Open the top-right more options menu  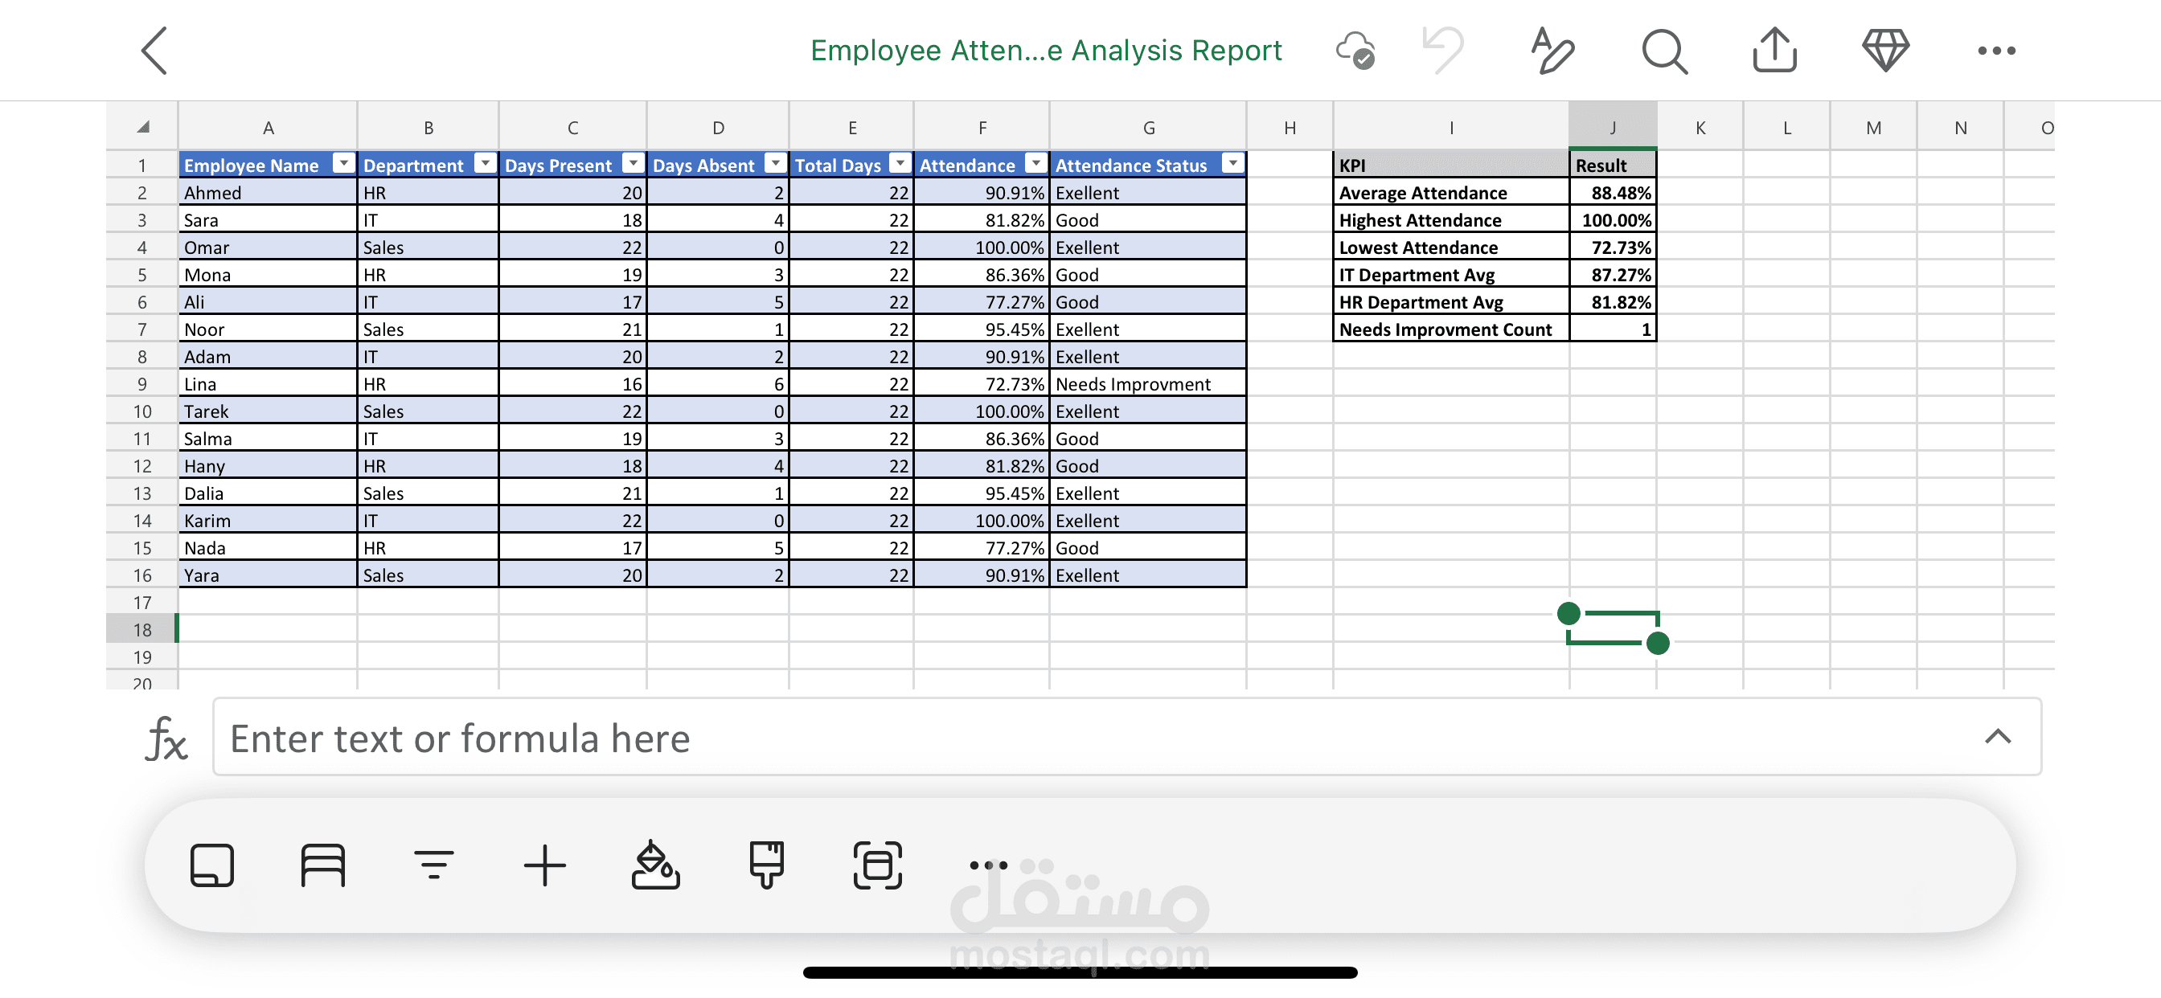pos(1996,51)
